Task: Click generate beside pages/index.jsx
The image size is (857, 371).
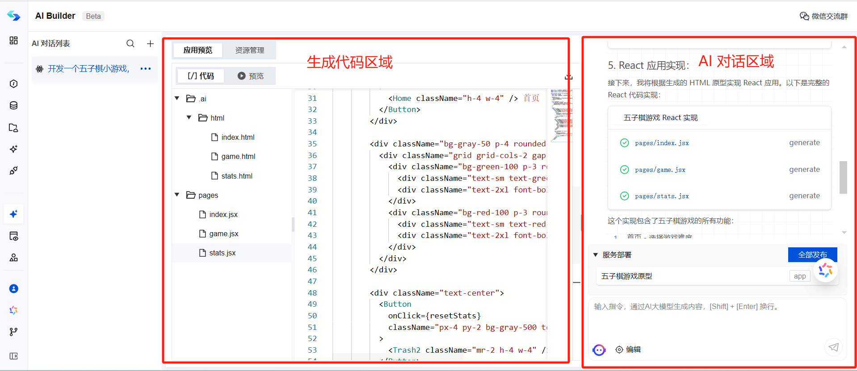Action: coord(804,143)
